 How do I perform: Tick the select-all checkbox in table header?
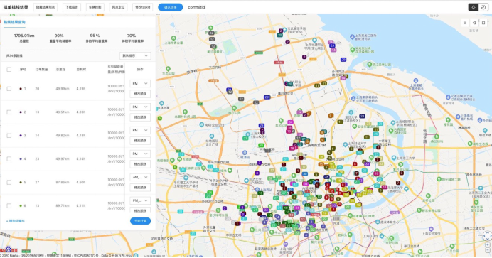pyautogui.click(x=9, y=69)
